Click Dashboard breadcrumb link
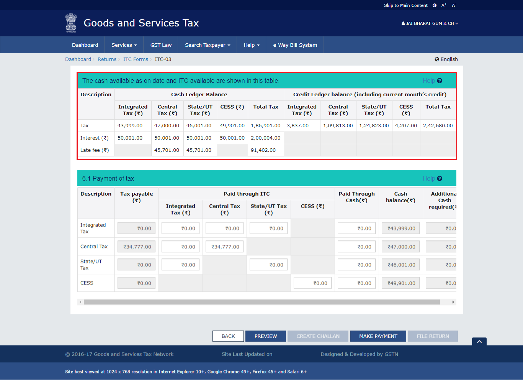 tap(78, 59)
